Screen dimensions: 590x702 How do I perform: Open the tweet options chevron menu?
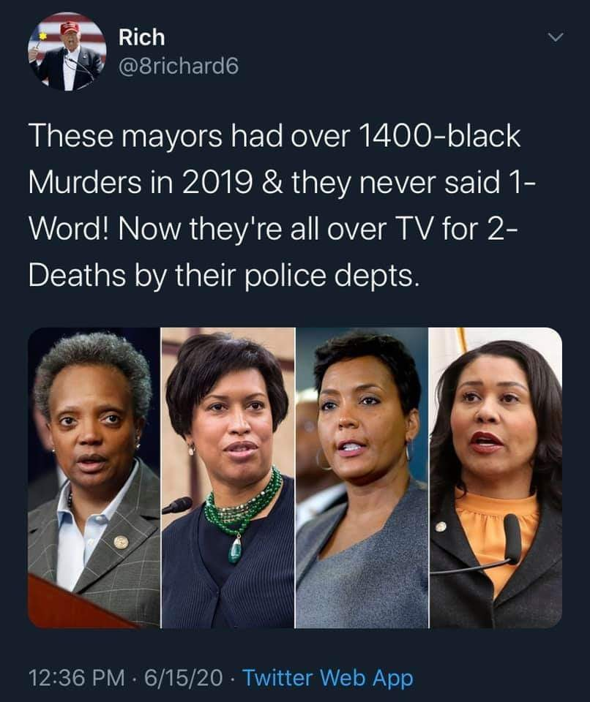[x=556, y=37]
